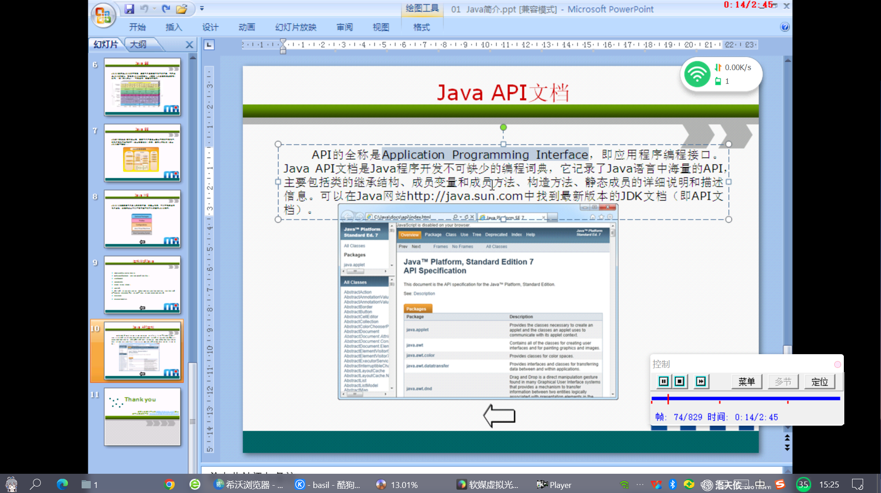Viewport: 881px width, 493px height.
Task: Open Google Chrome from the taskbar
Action: click(x=170, y=484)
